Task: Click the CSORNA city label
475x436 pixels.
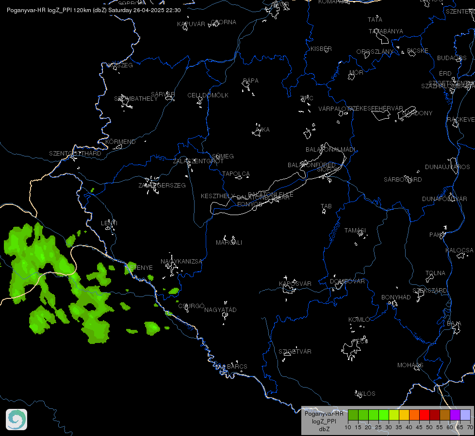Action: click(224, 22)
